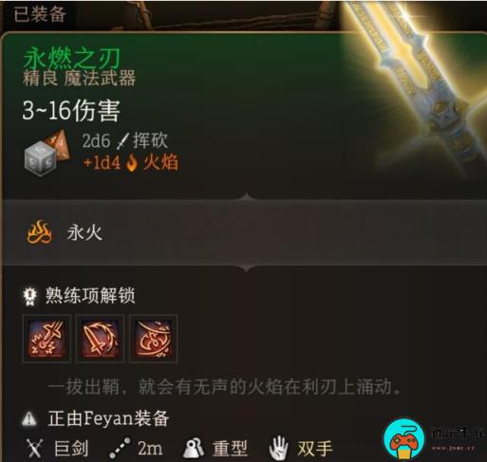
Task: Click the 正由Feyan装备 notice text
Action: pyautogui.click(x=108, y=418)
